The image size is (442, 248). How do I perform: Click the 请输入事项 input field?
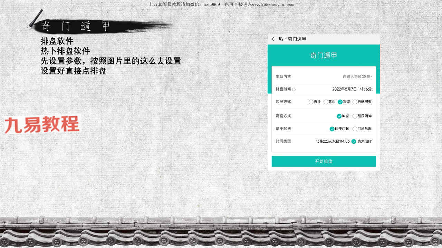point(357,76)
